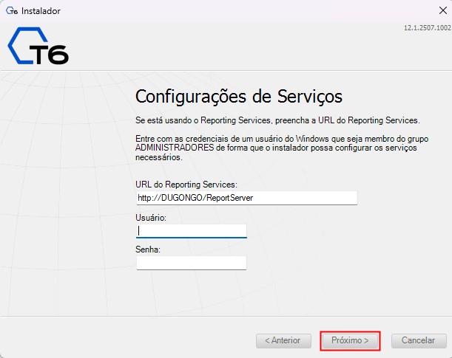Click the Senha: label

pos(148,249)
